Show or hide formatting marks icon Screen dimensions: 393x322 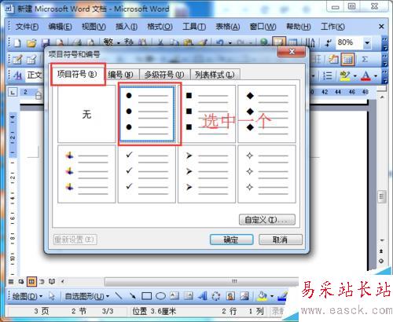[x=329, y=42]
